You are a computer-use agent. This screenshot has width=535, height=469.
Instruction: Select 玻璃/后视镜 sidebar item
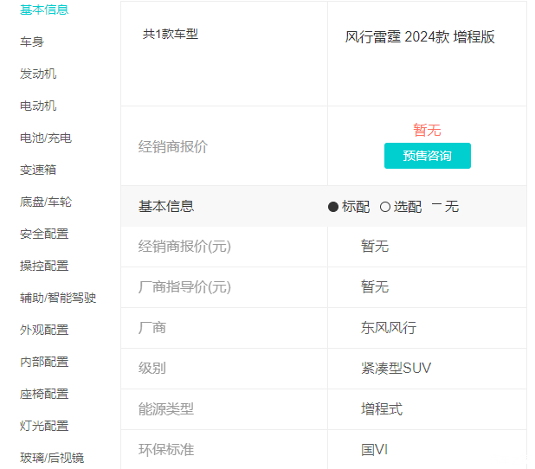pos(52,458)
